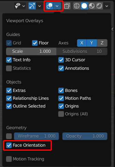Toggle the X axis button
Image resolution: width=115 pixels, height=167 pixels.
tap(82, 43)
